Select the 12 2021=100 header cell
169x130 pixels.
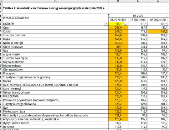(x=138, y=20)
